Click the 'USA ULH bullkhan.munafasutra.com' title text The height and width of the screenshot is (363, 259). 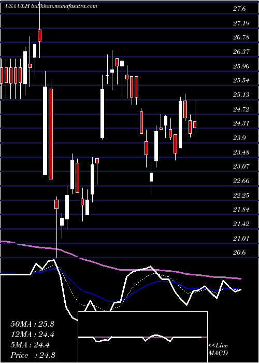(51, 6)
